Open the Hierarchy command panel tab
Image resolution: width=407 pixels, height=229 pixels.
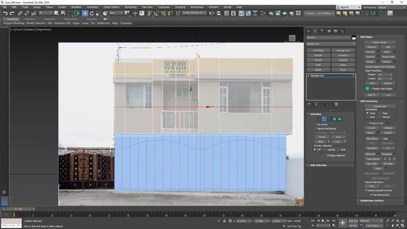point(322,31)
